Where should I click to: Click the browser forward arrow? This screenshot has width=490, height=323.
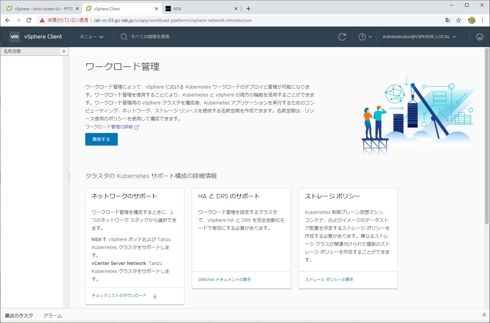(x=18, y=20)
